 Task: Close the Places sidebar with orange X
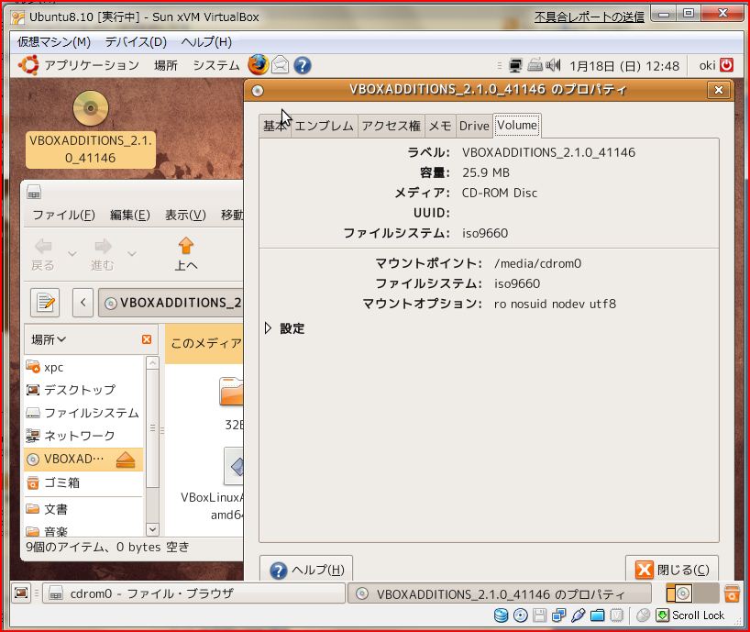(x=147, y=339)
